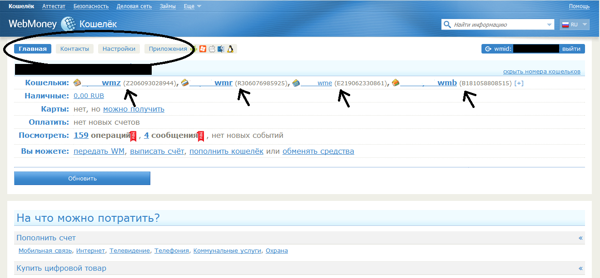Click the Mac Finder app icon
This screenshot has width=600, height=278.
point(221,49)
